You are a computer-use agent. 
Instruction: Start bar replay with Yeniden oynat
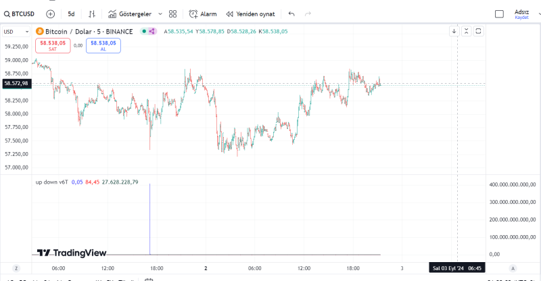click(x=250, y=14)
